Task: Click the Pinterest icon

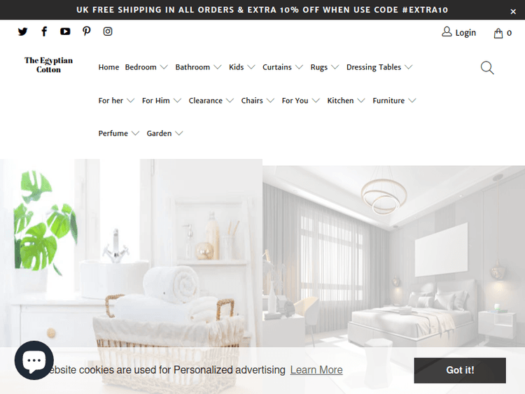Action: (x=86, y=31)
